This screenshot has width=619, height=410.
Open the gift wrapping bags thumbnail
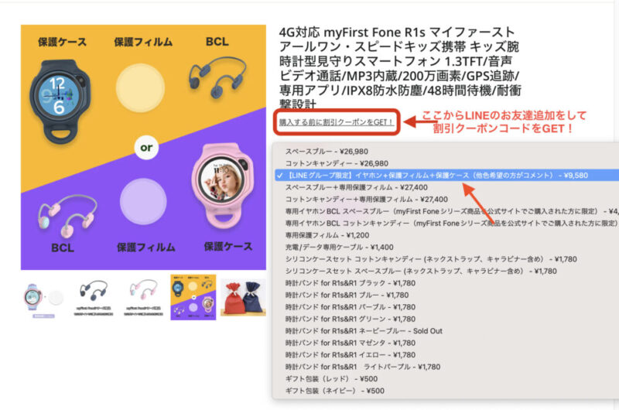pos(243,298)
